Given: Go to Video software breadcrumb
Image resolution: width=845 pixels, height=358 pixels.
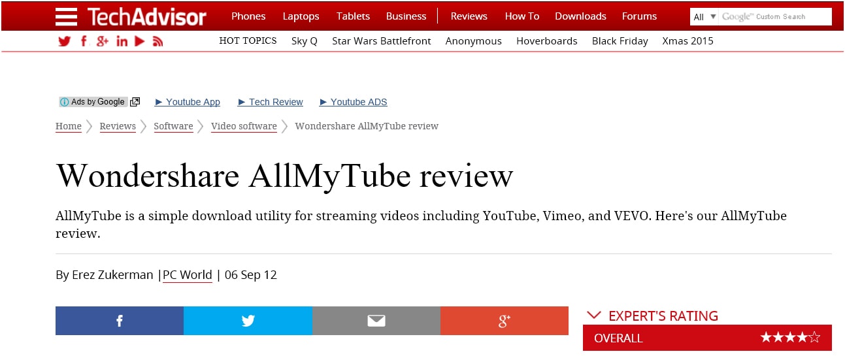Looking at the screenshot, I should coord(244,126).
